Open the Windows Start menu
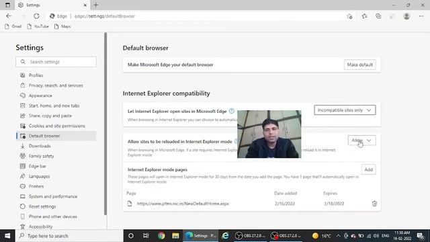Image resolution: width=430 pixels, height=242 pixels. coord(7,236)
